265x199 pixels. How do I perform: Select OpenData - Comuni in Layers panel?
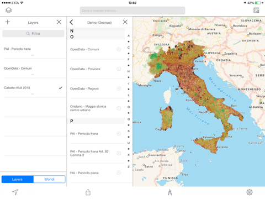pyautogui.click(x=33, y=69)
